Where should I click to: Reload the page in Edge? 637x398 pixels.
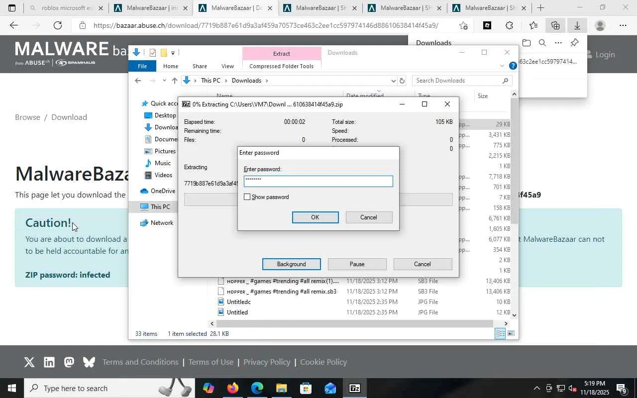tap(58, 25)
